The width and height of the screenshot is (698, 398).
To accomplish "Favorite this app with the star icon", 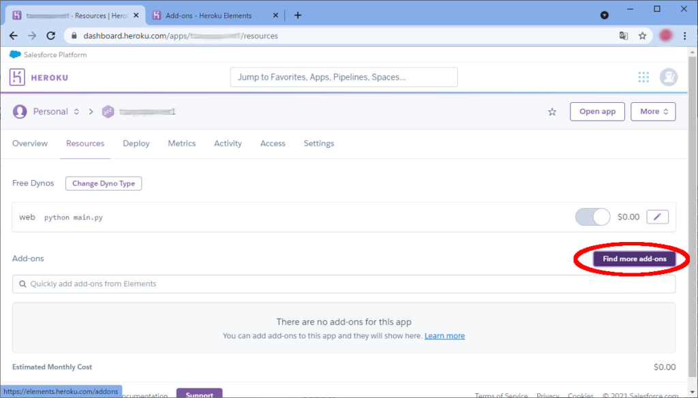I will click(552, 112).
